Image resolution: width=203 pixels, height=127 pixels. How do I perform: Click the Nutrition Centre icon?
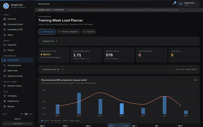coord(5,86)
